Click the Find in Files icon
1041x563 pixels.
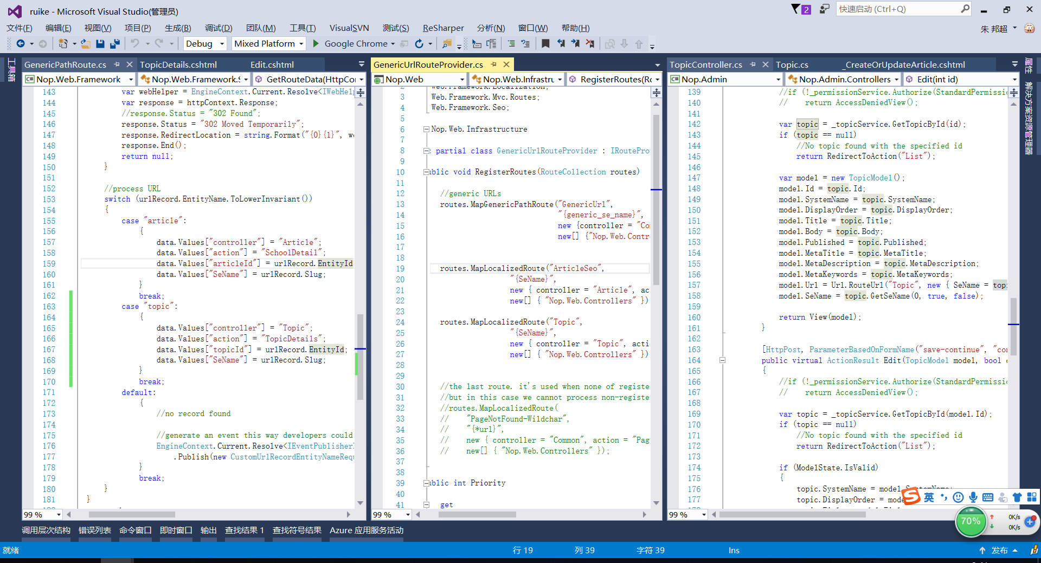click(x=447, y=44)
